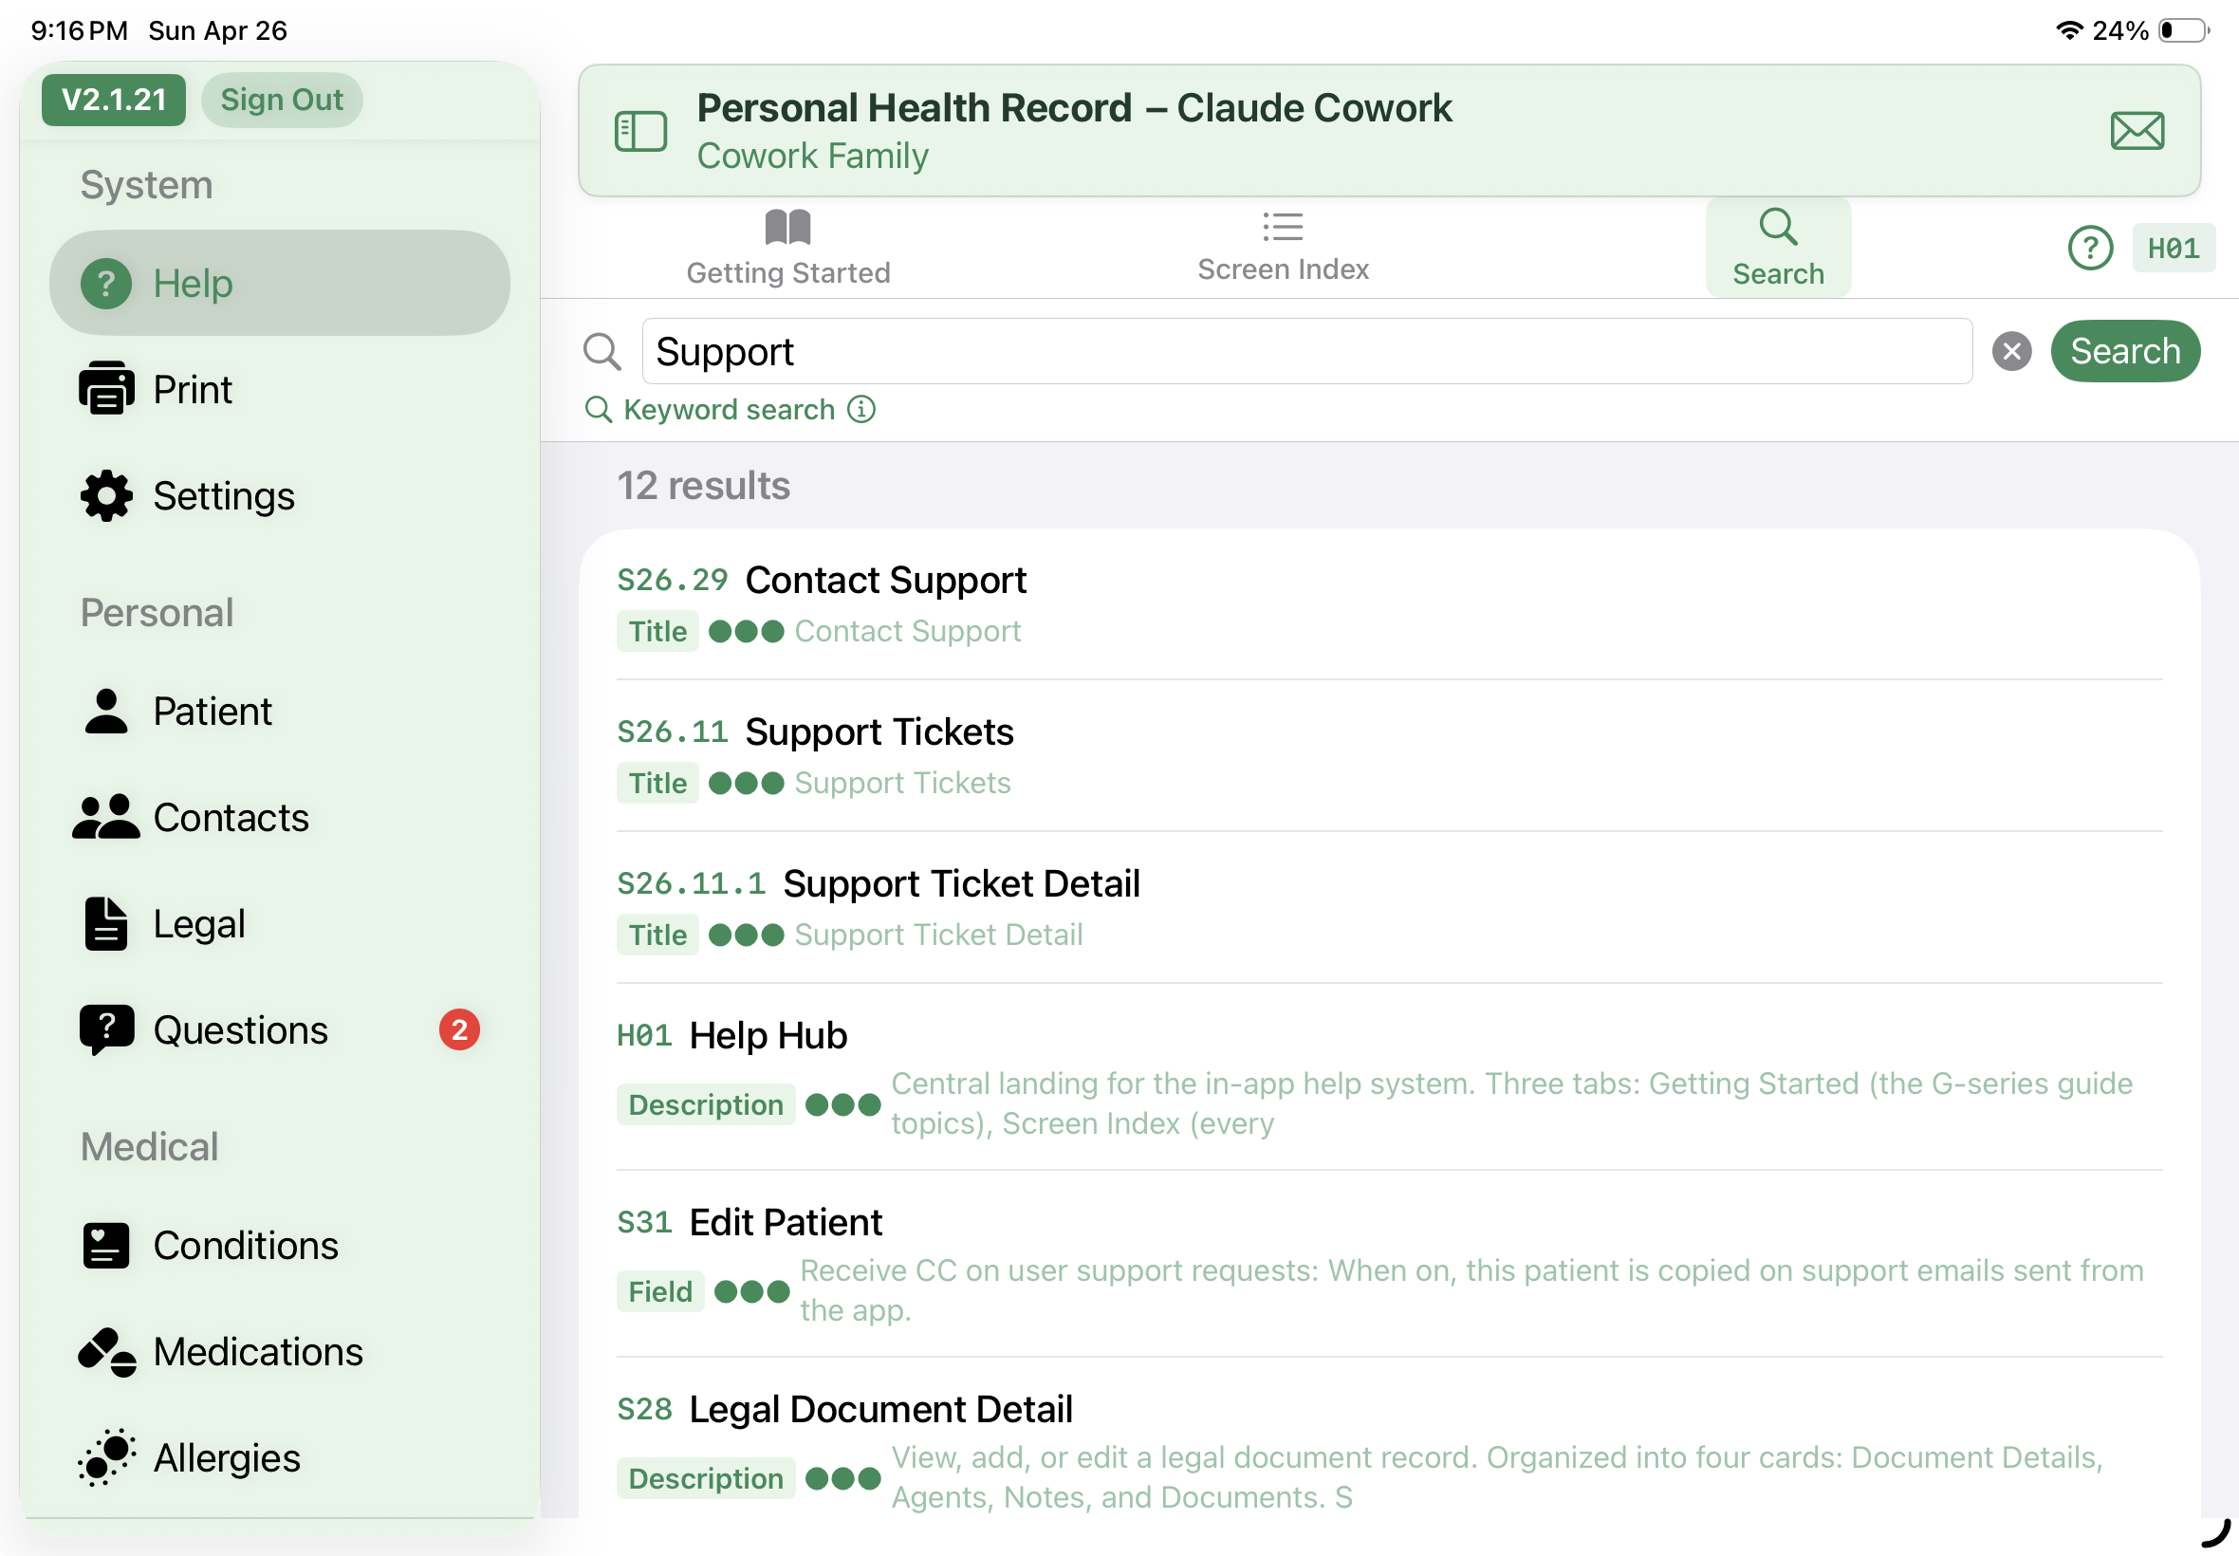The width and height of the screenshot is (2239, 1556).
Task: Open Conditions in the sidebar
Action: click(x=280, y=1245)
